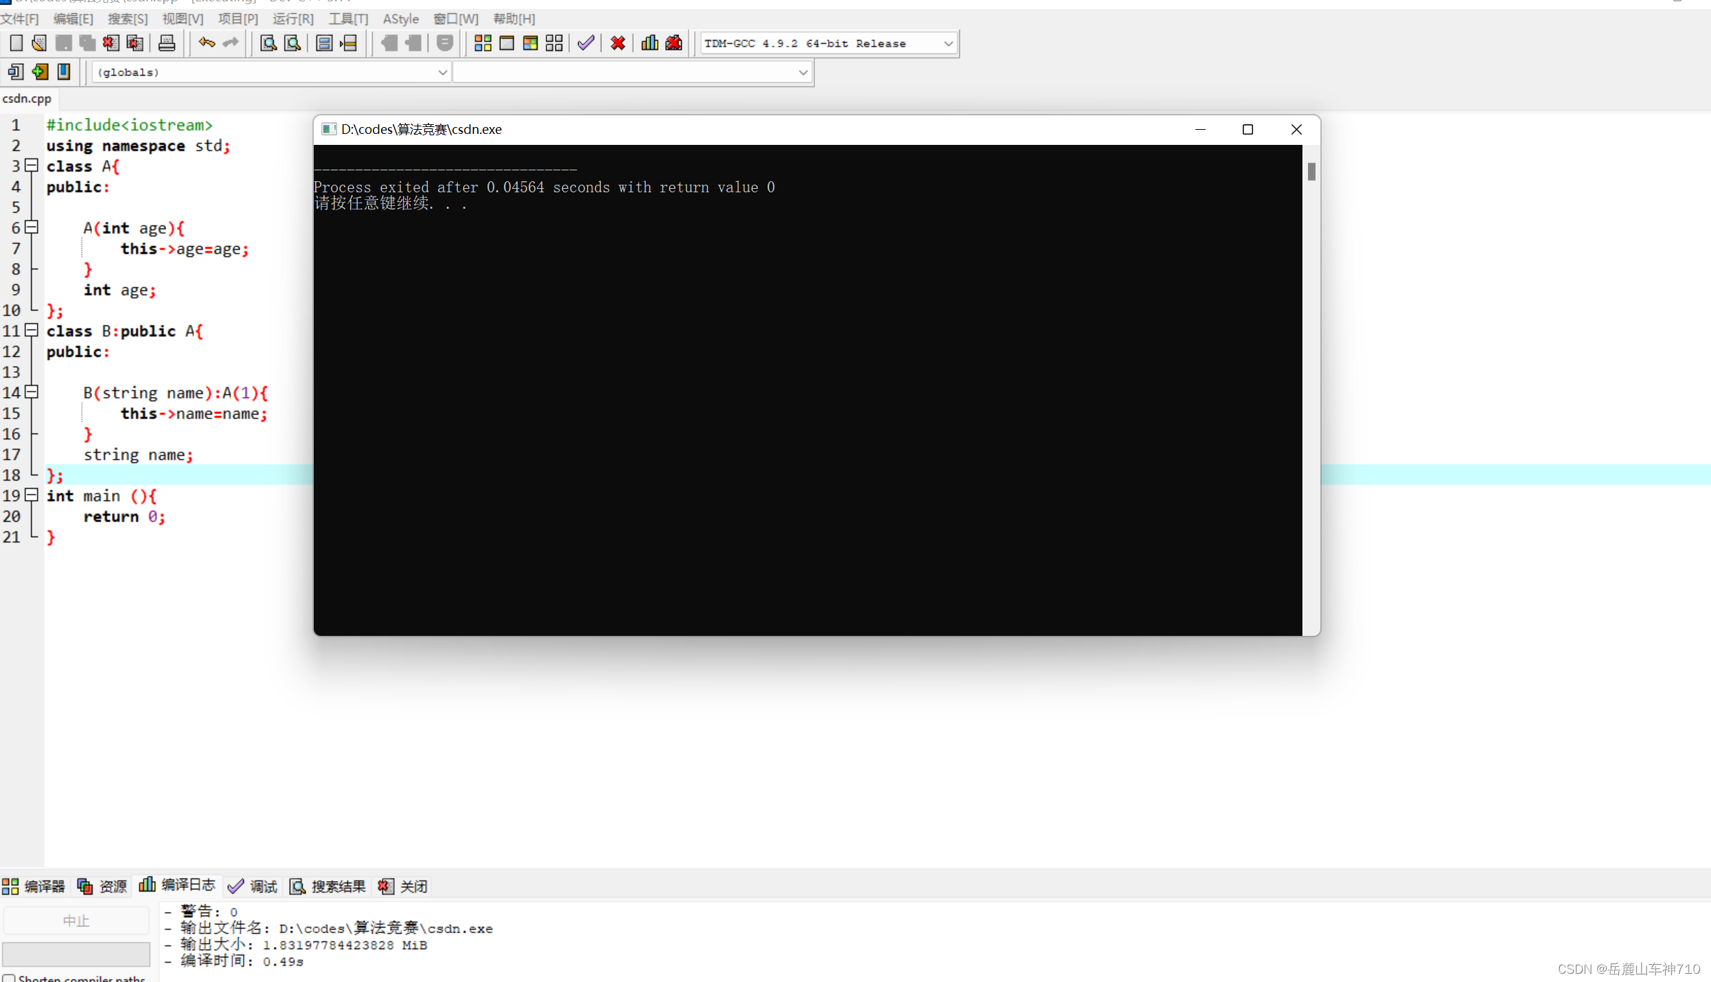This screenshot has height=982, width=1711.
Task: Open the Profile analysis bar chart icon
Action: tap(649, 43)
